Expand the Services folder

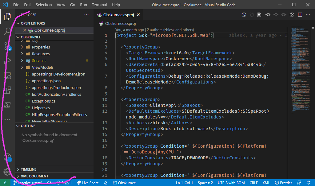(54, 60)
